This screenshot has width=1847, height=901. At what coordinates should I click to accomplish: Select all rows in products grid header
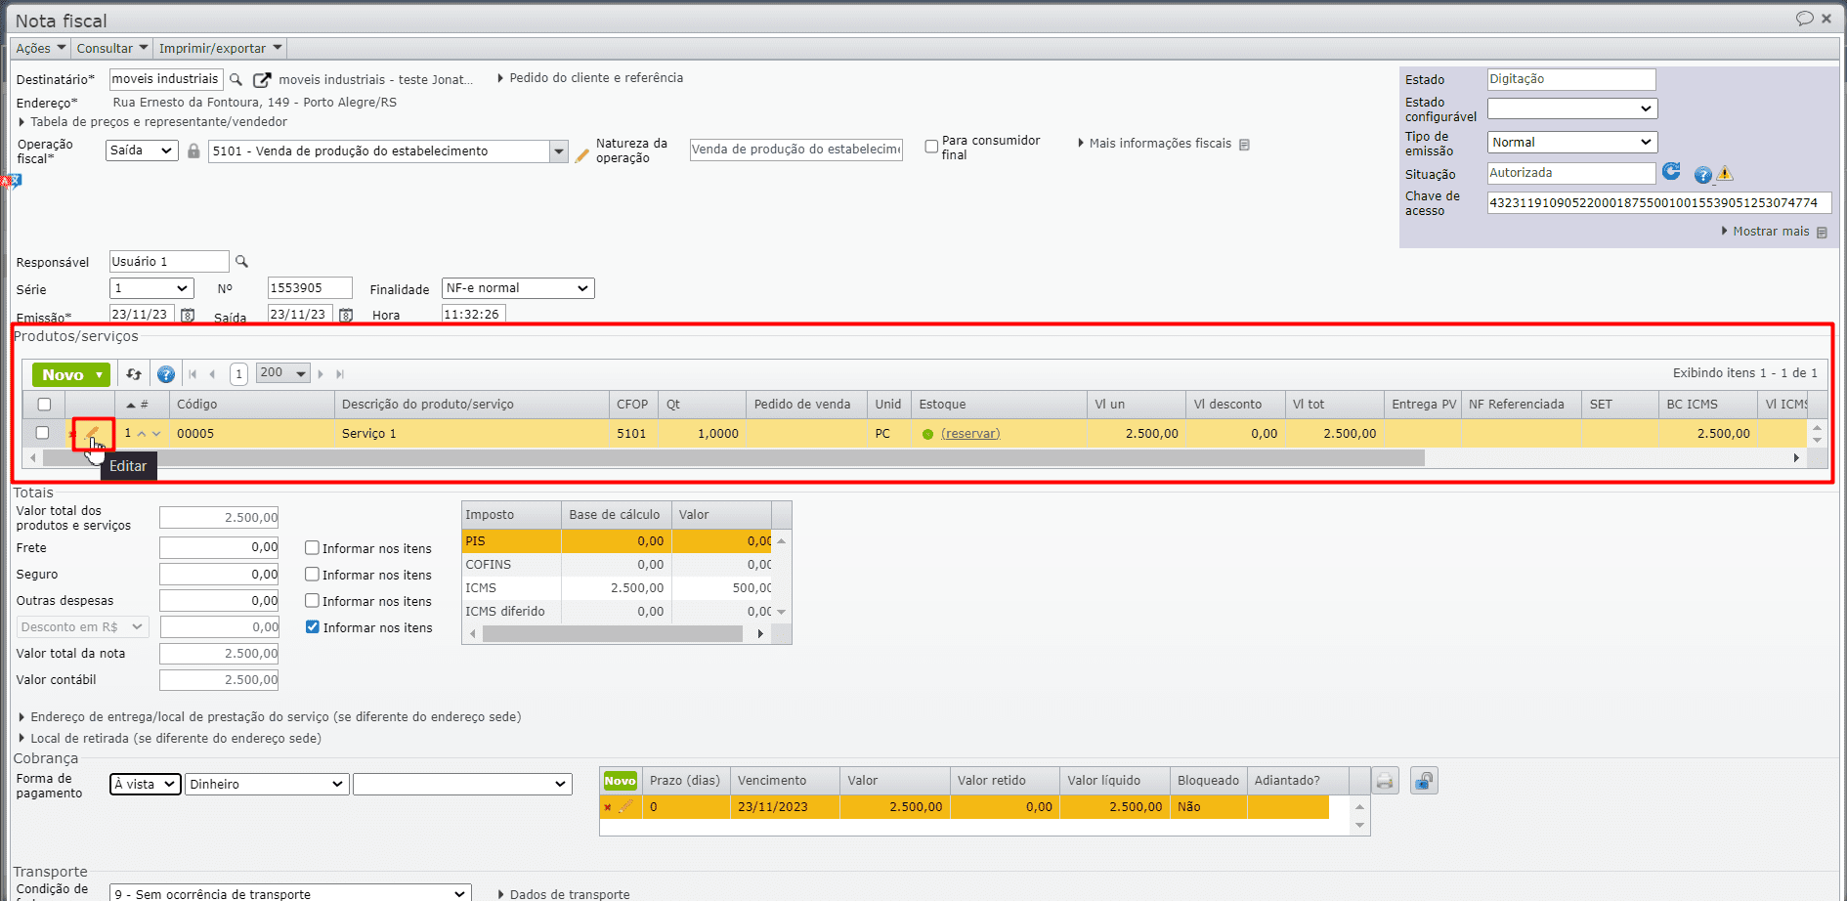44,405
